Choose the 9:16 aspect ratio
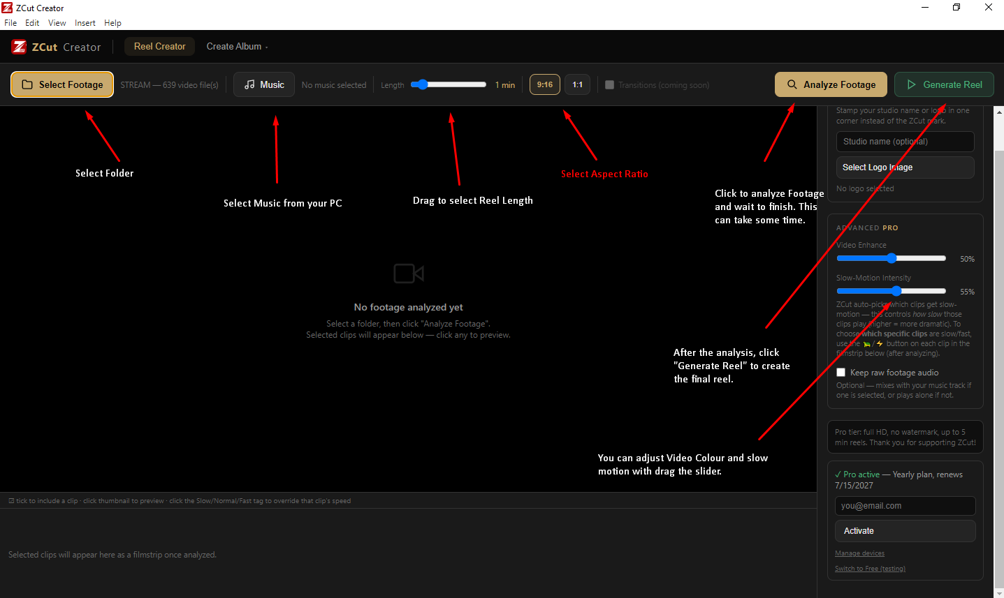 pyautogui.click(x=545, y=84)
